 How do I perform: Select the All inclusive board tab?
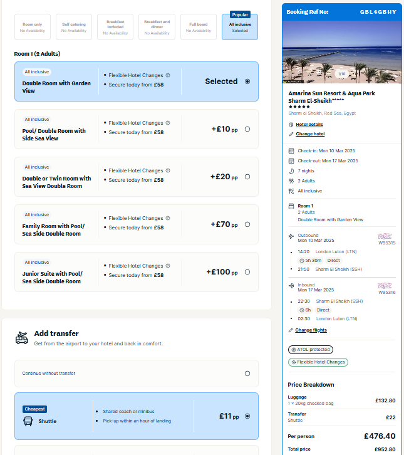point(240,27)
